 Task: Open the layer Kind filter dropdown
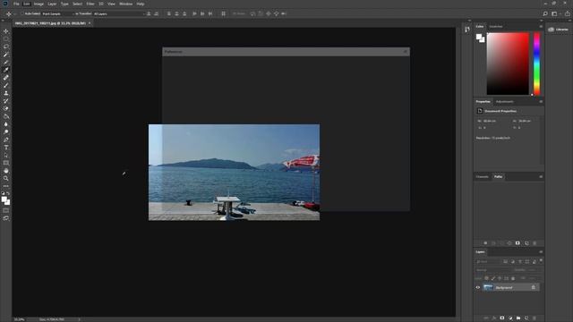[488, 261]
